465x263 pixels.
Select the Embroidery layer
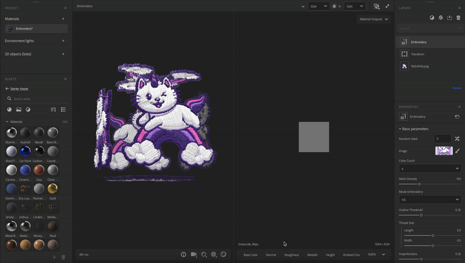coord(431,42)
